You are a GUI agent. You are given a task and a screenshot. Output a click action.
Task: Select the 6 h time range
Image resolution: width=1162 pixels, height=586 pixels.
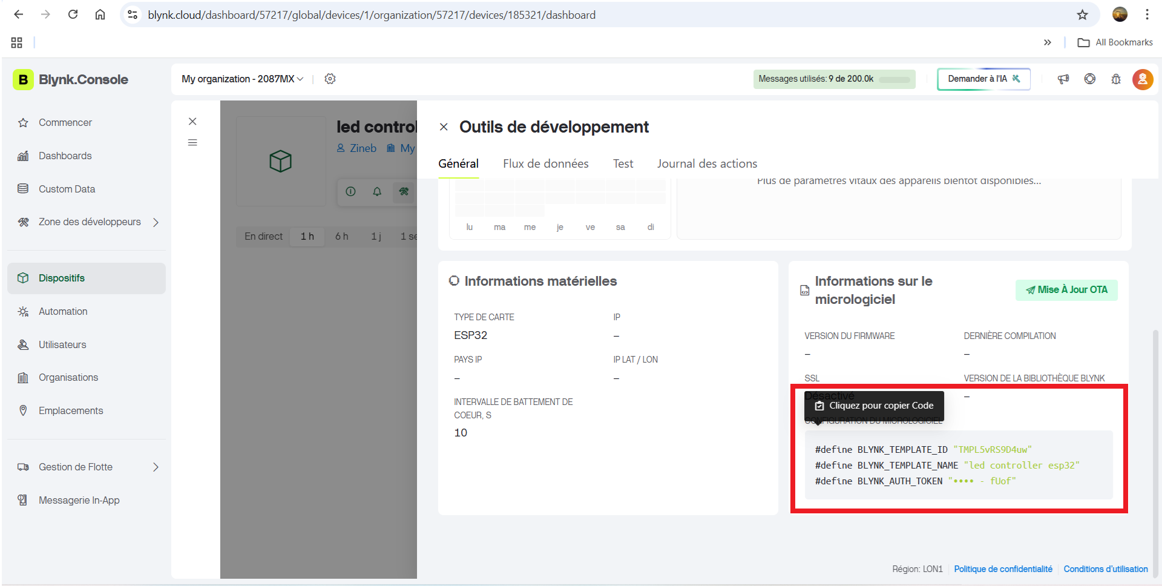coord(341,236)
